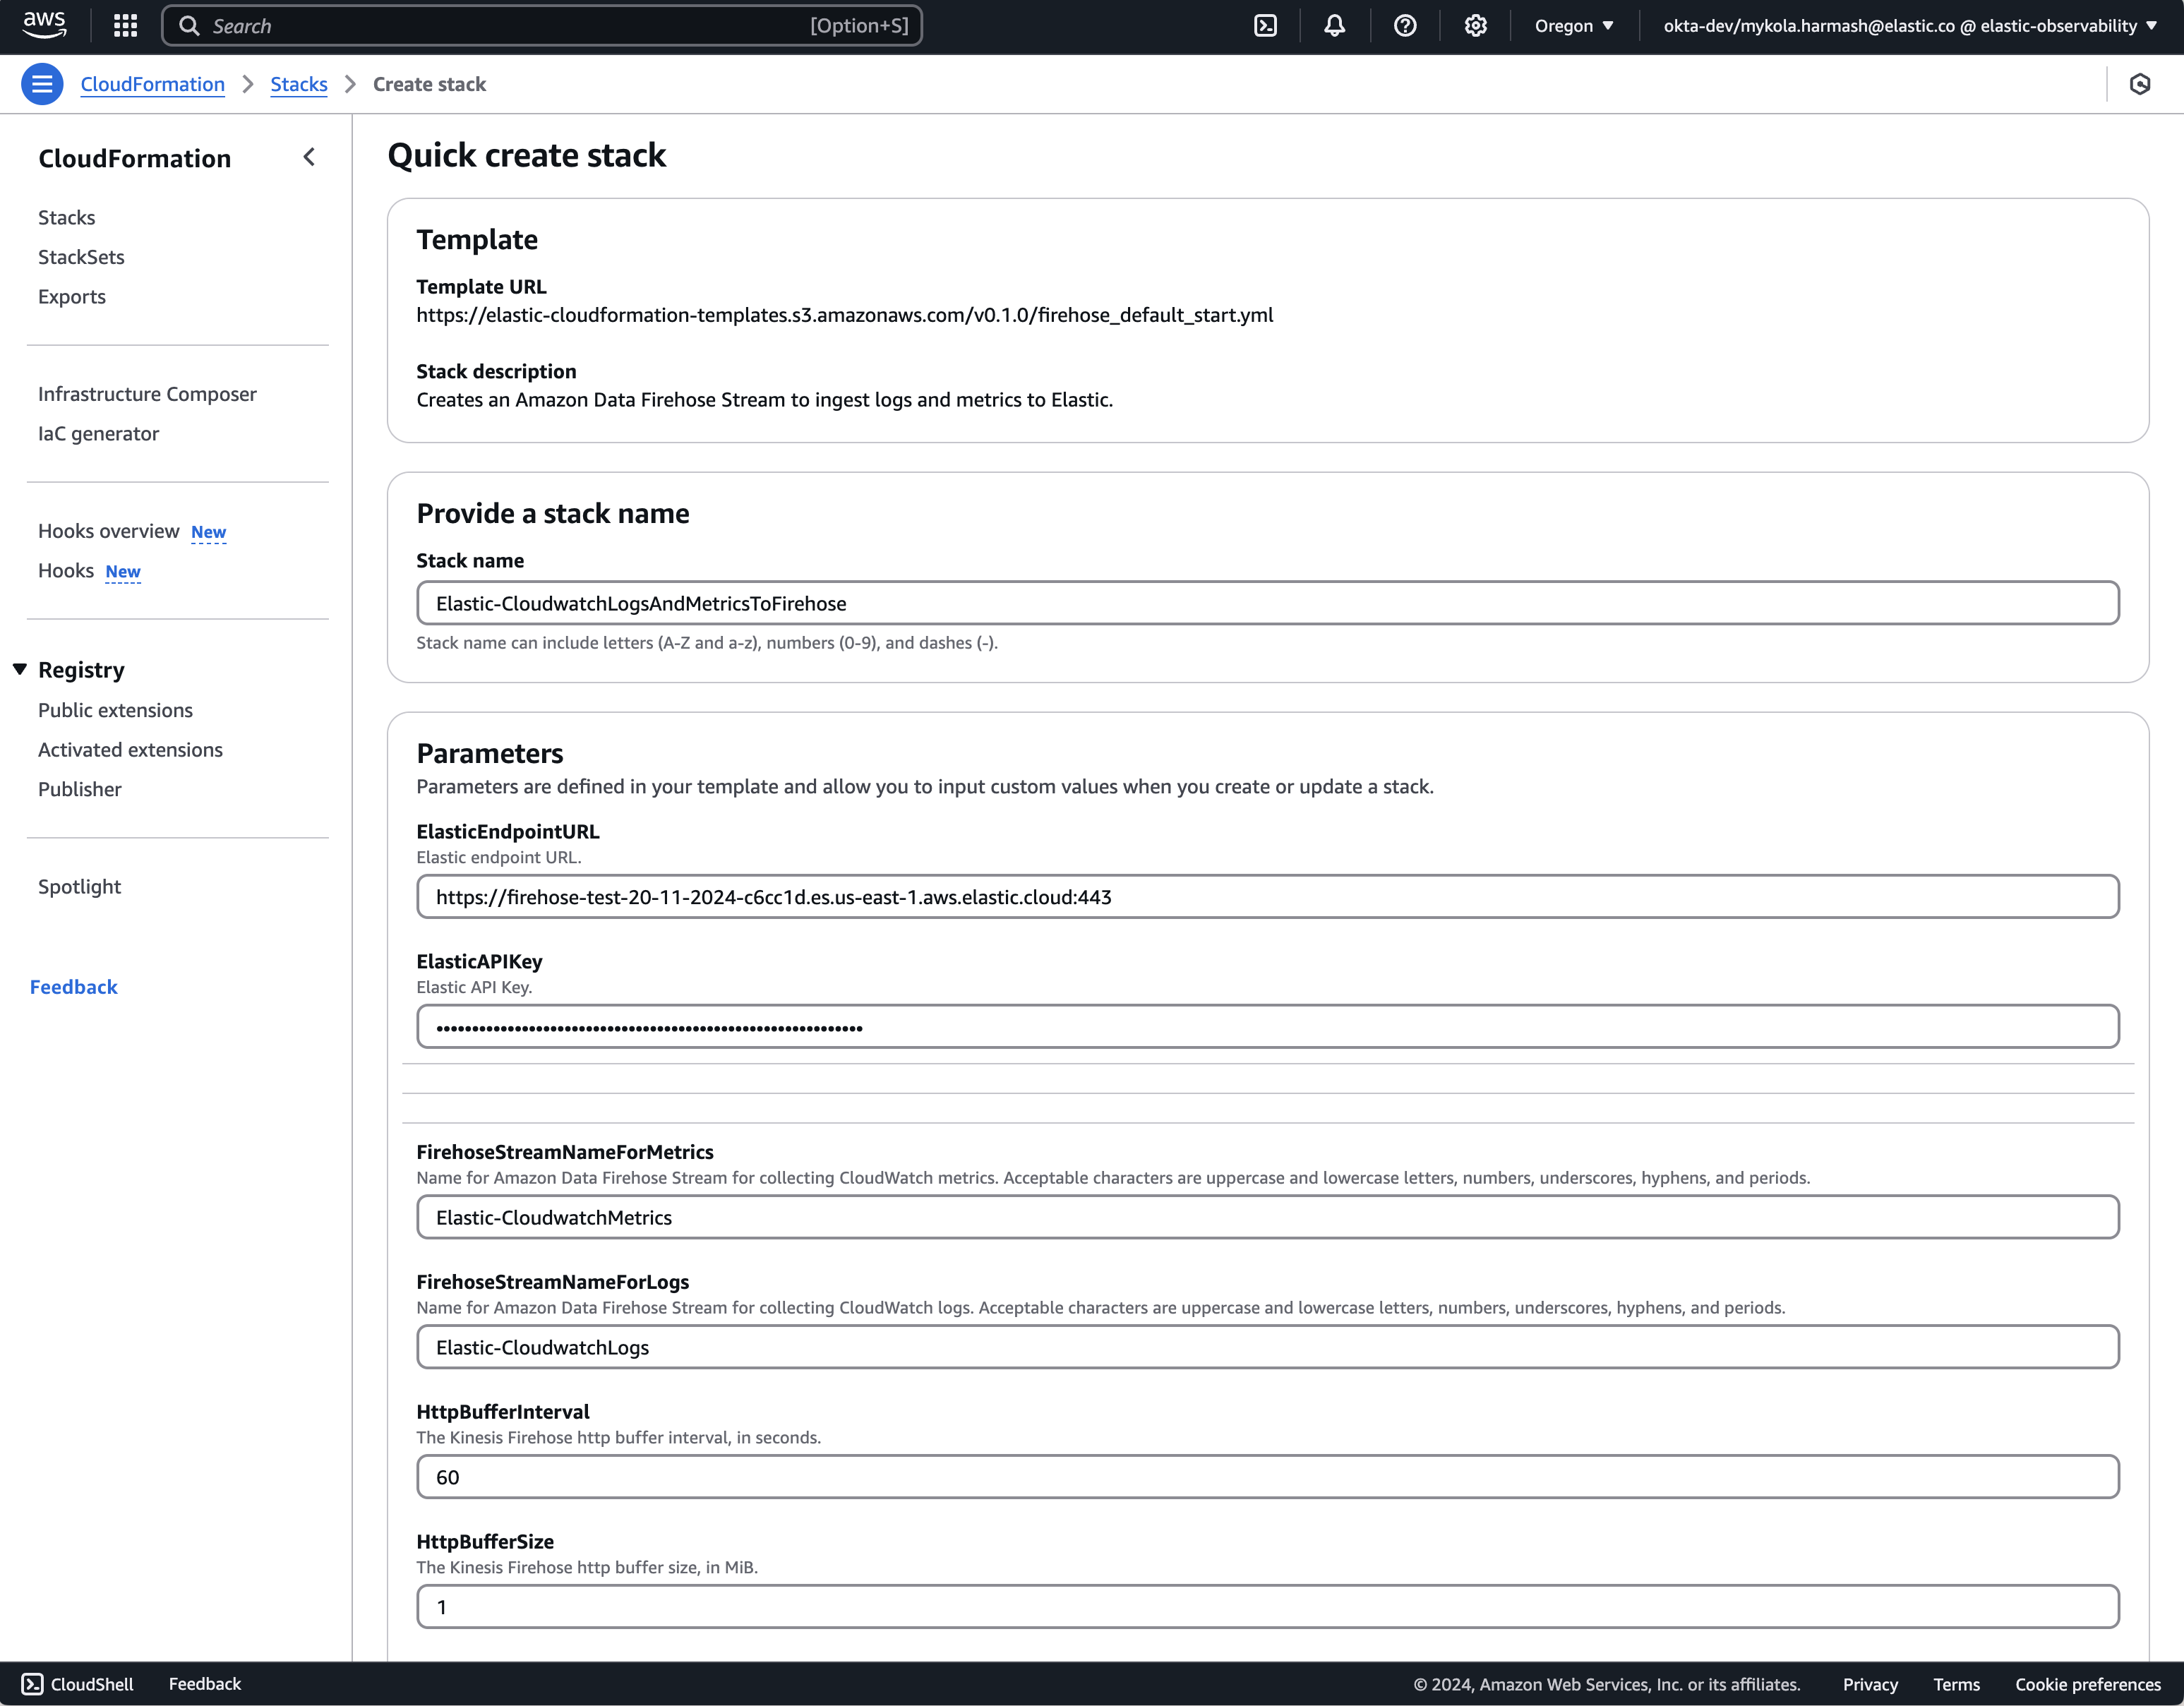Viewport: 2184px width, 1706px height.
Task: Open the settings gear icon
Action: [1475, 26]
